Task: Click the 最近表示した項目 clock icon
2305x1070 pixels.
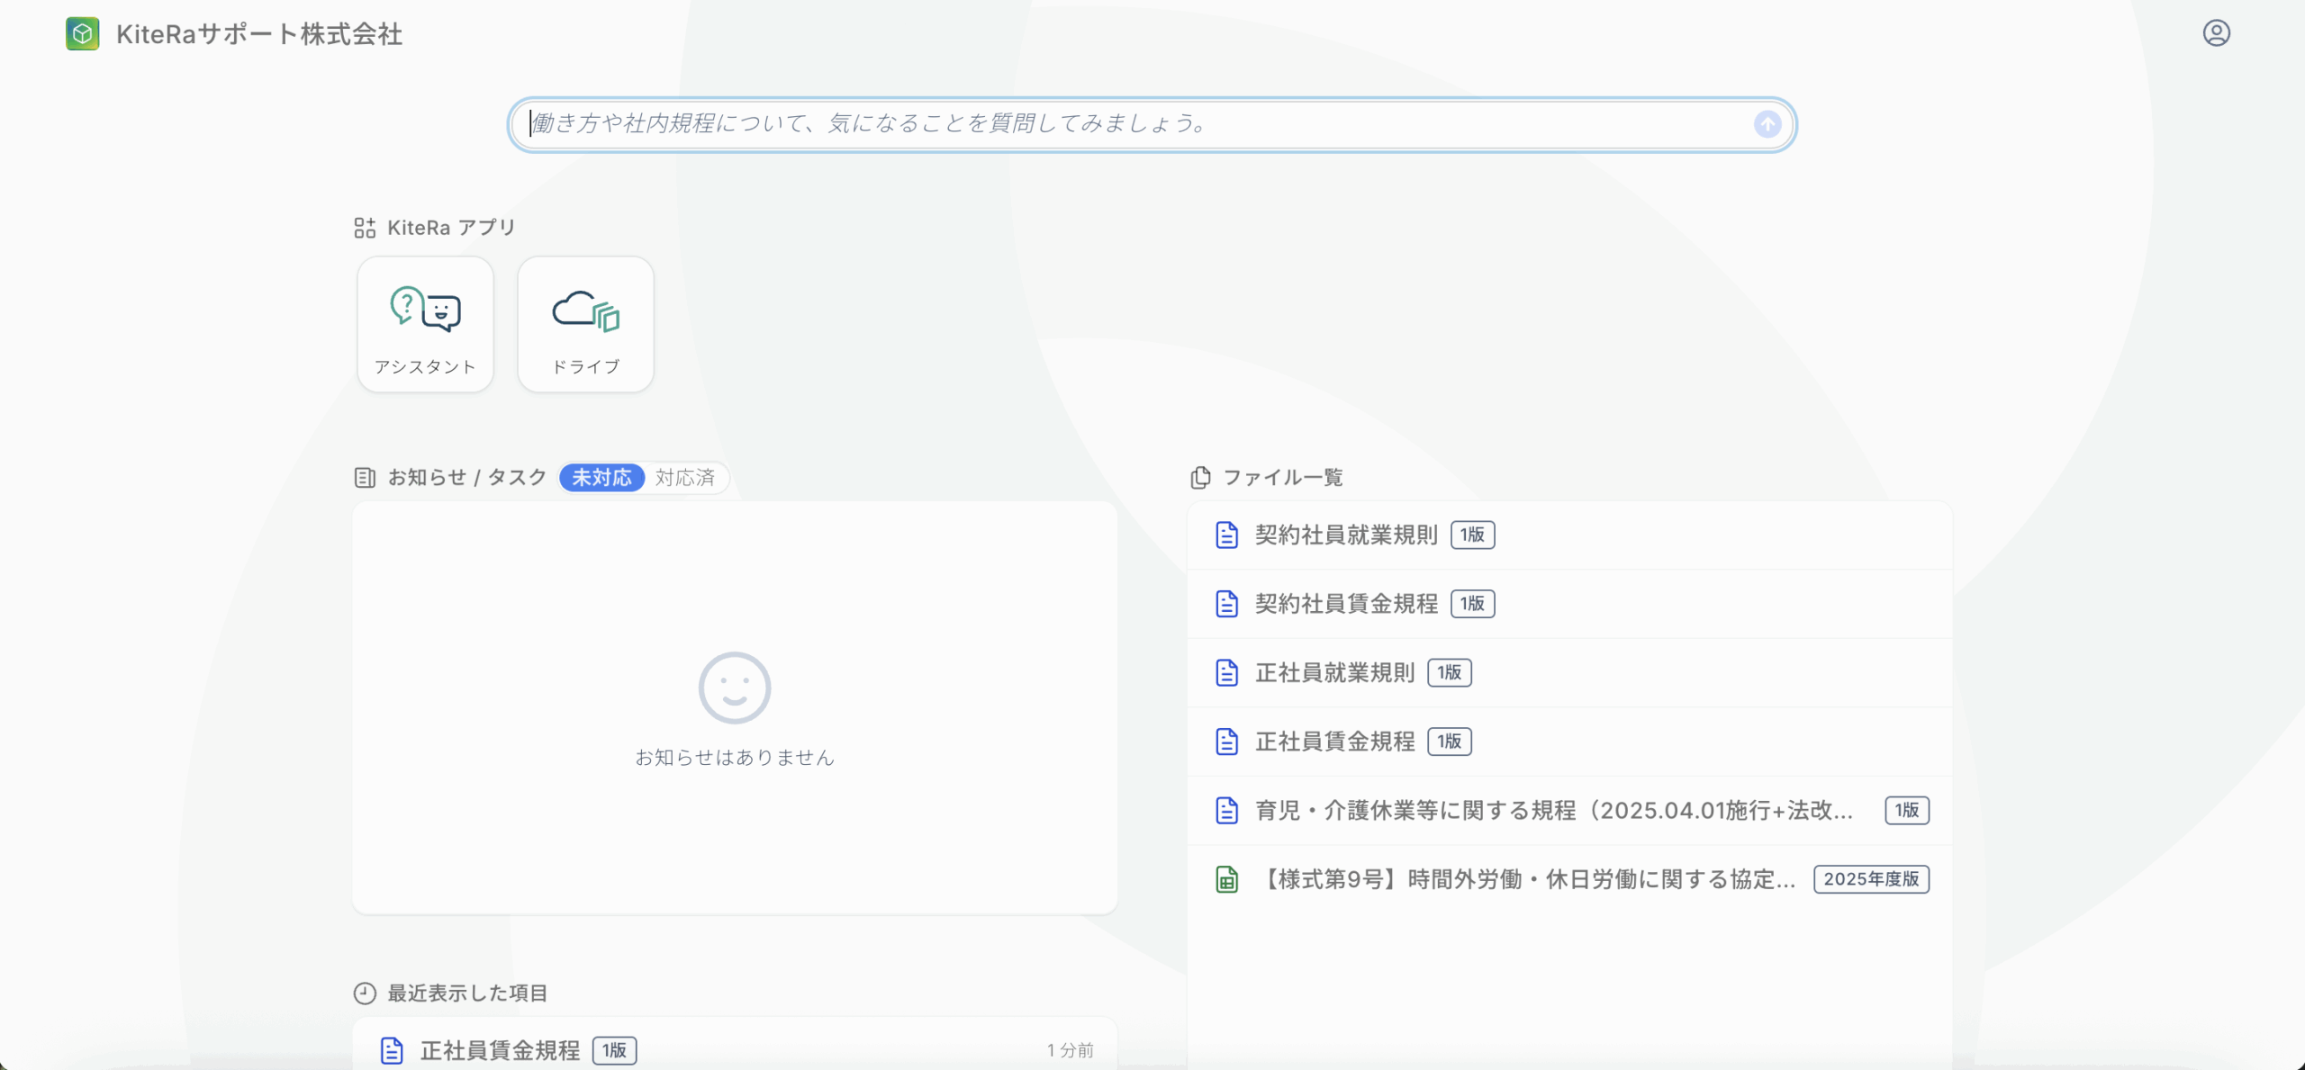Action: 365,993
